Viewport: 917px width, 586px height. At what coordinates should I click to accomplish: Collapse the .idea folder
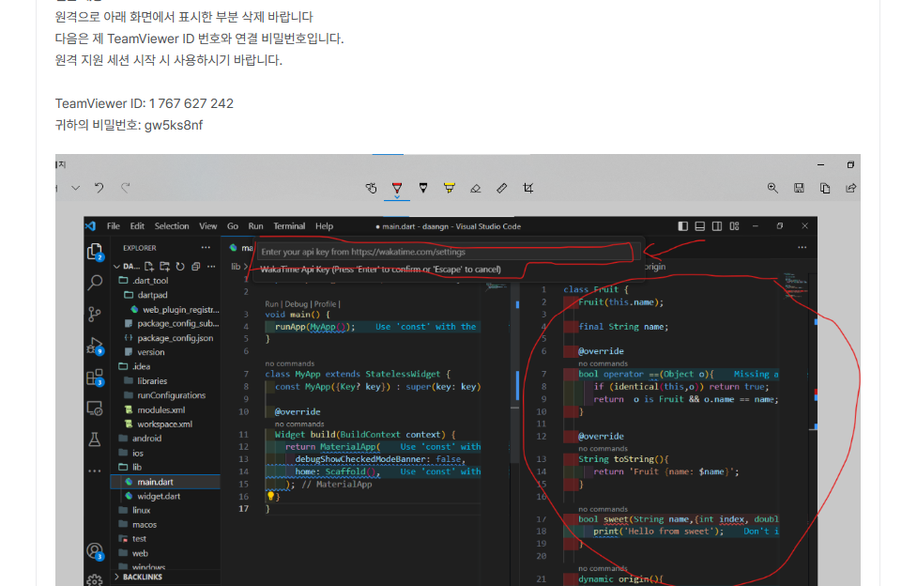(x=142, y=366)
